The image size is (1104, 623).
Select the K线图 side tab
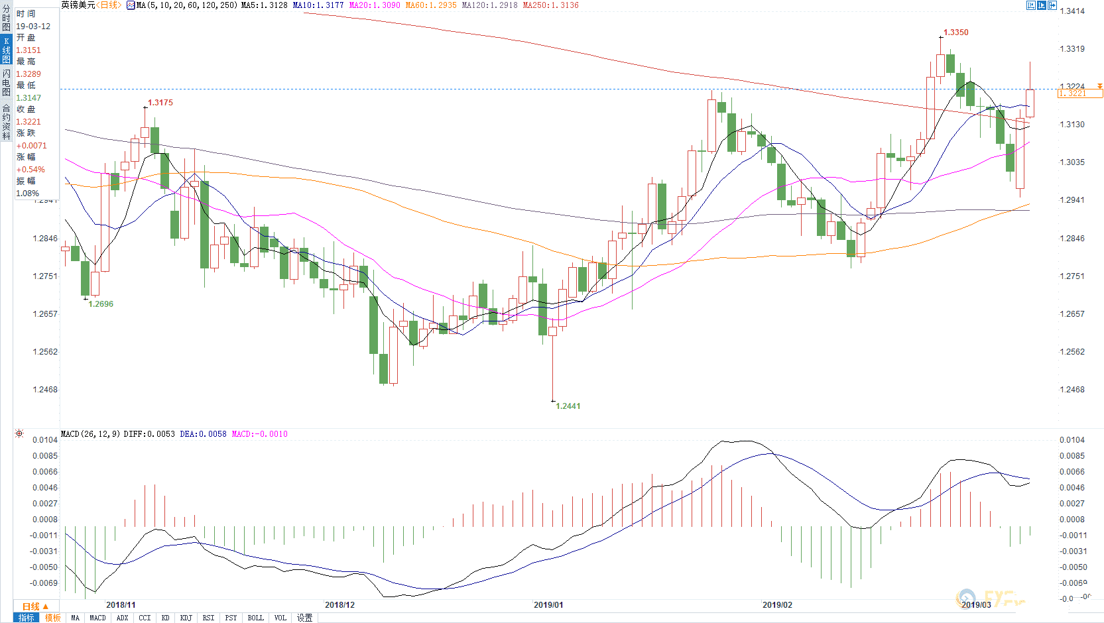6,50
